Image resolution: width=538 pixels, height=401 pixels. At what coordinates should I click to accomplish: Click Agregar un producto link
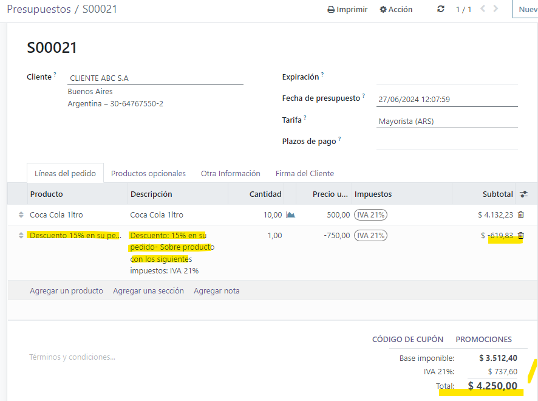(66, 291)
